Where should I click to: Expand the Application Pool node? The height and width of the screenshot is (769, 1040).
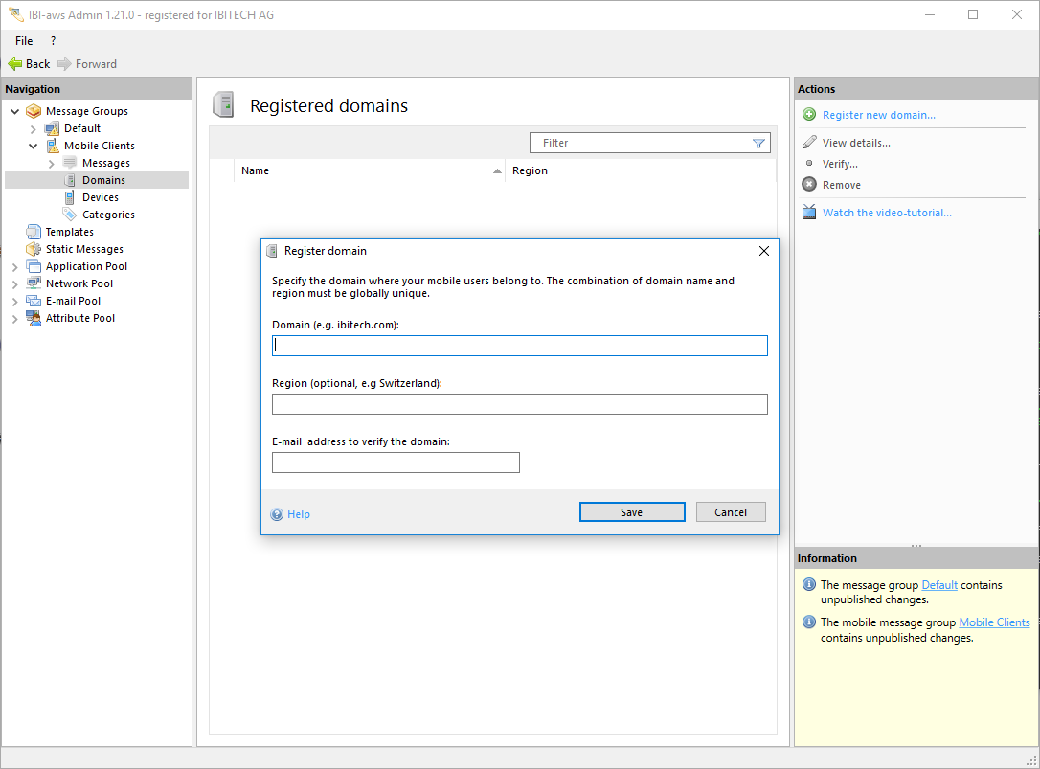15,266
